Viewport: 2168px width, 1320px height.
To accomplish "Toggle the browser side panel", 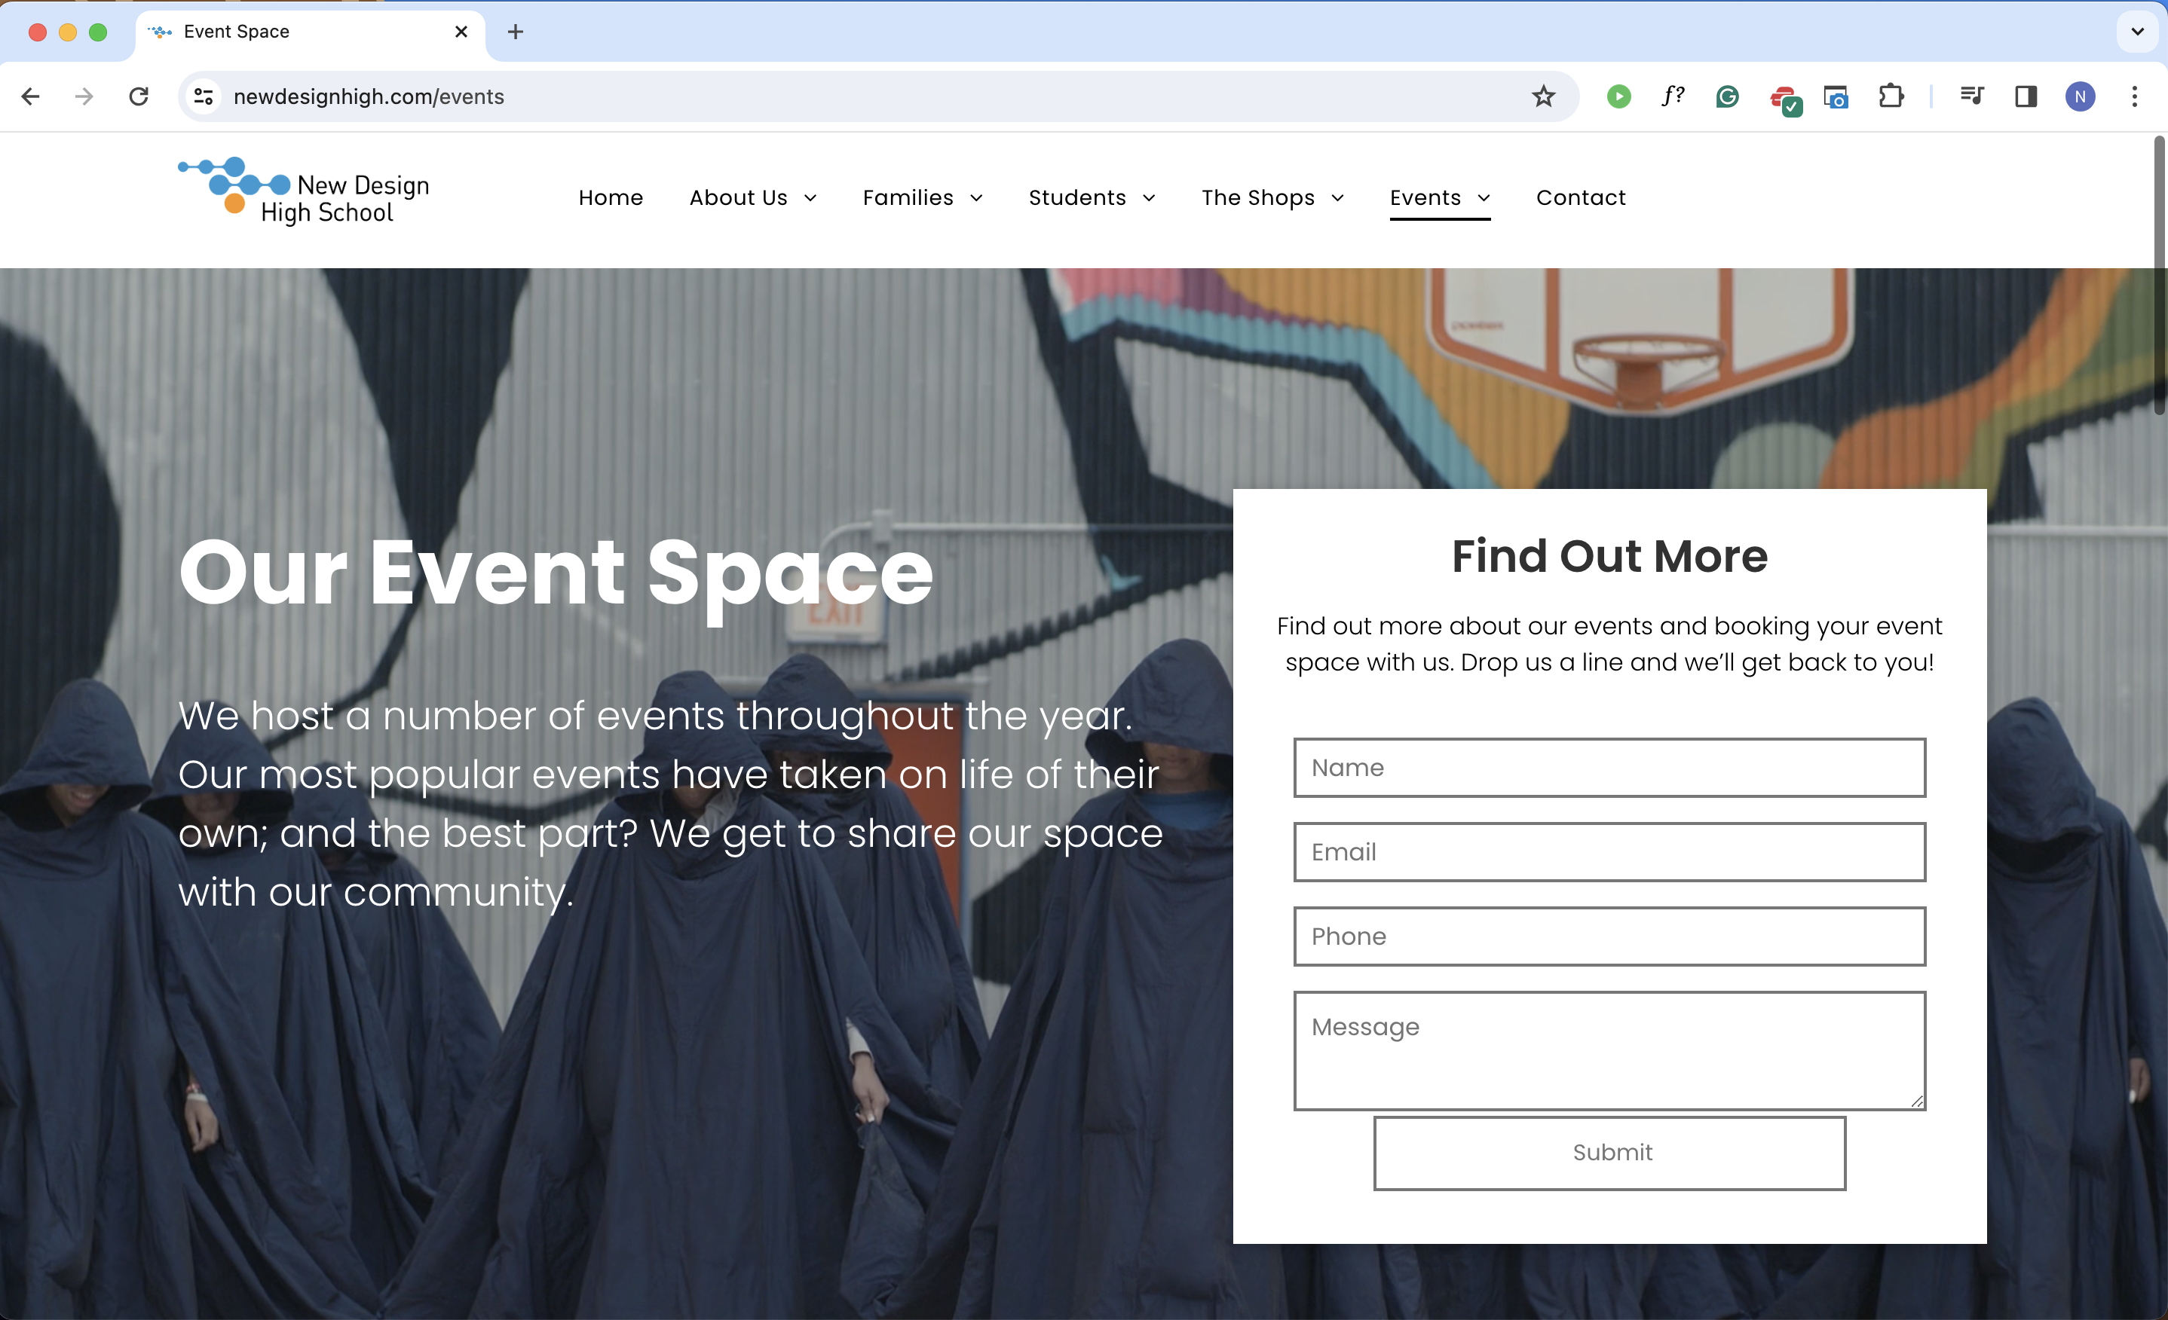I will coord(2026,96).
